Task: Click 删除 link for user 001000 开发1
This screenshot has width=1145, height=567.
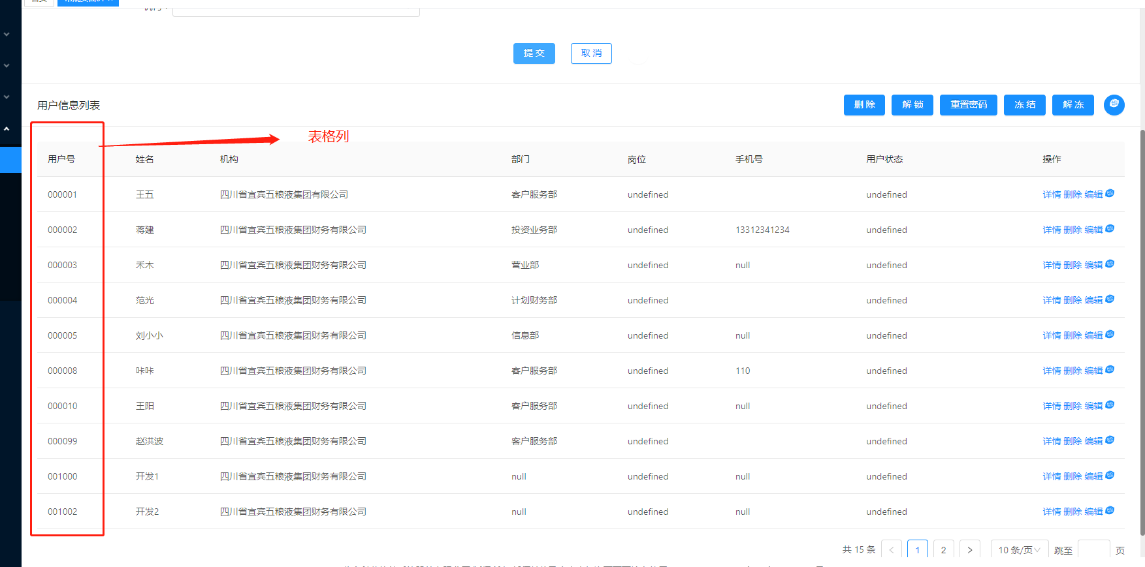Action: 1072,476
